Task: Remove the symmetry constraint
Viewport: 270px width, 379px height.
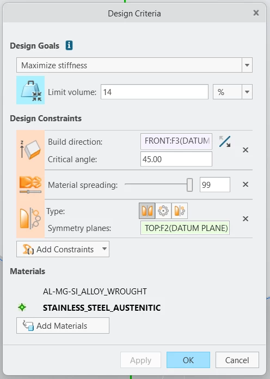Action: click(246, 219)
